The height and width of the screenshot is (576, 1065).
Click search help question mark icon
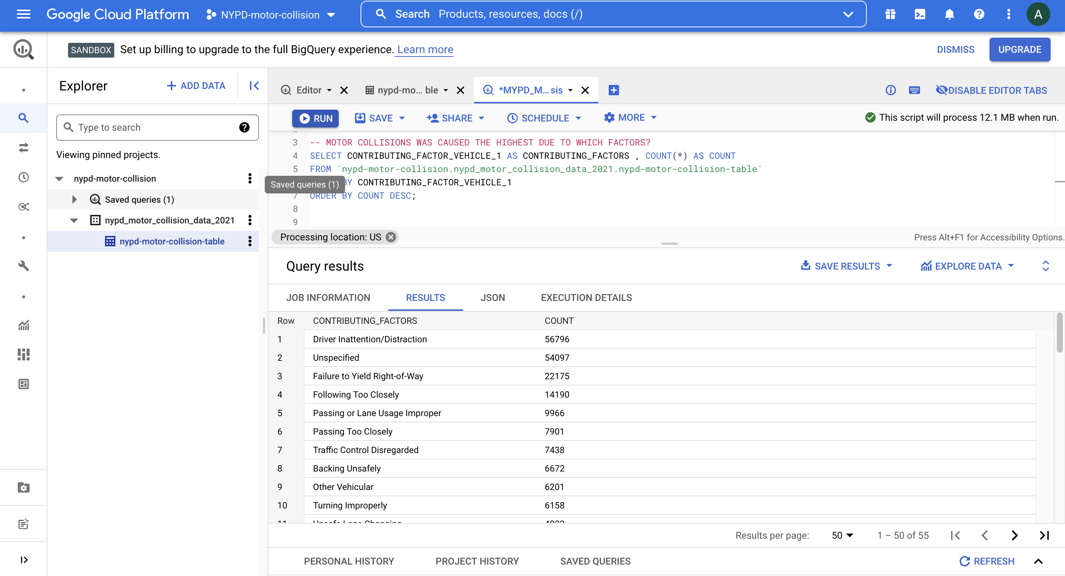(244, 127)
